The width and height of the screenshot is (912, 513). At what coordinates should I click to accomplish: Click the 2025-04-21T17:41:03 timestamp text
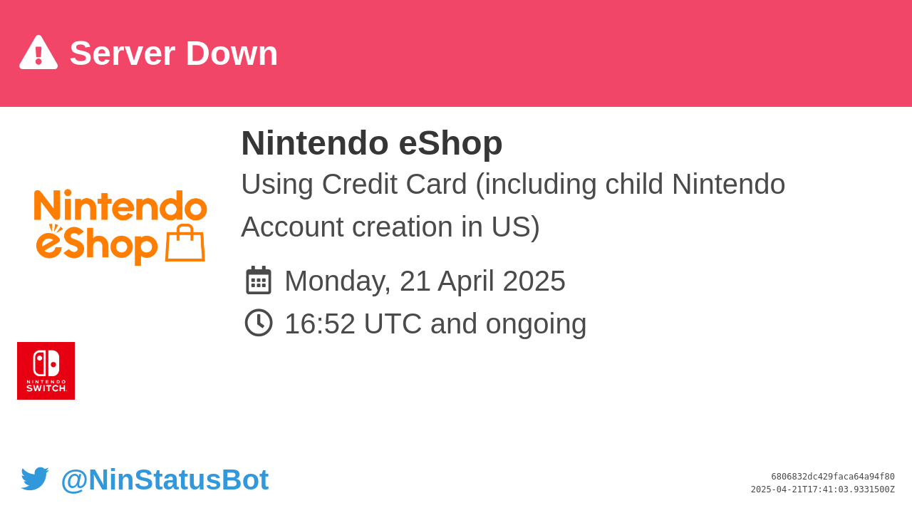click(823, 489)
